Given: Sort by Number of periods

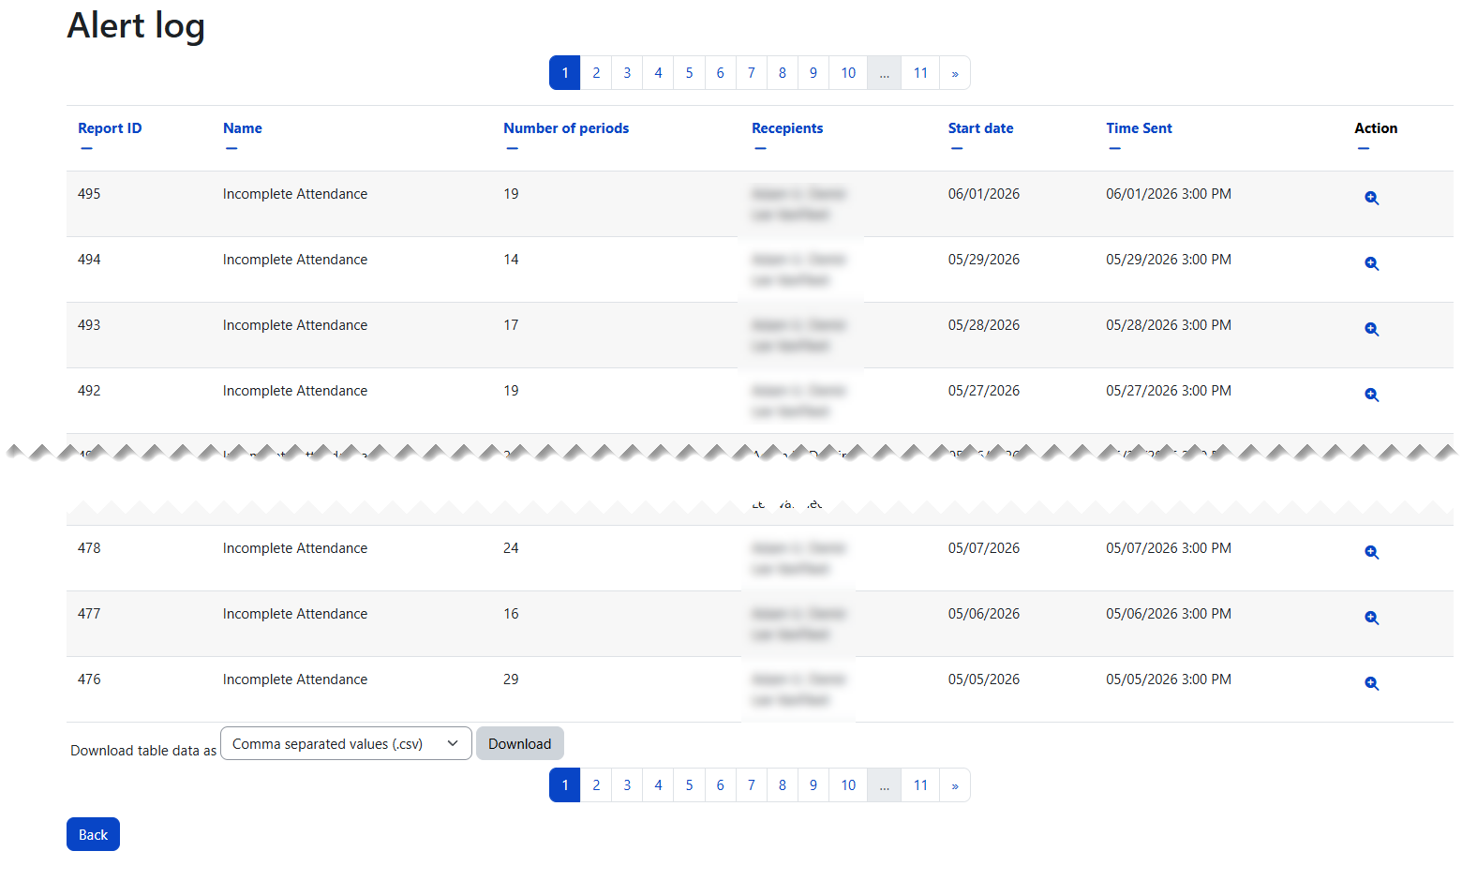Looking at the screenshot, I should [x=566, y=128].
